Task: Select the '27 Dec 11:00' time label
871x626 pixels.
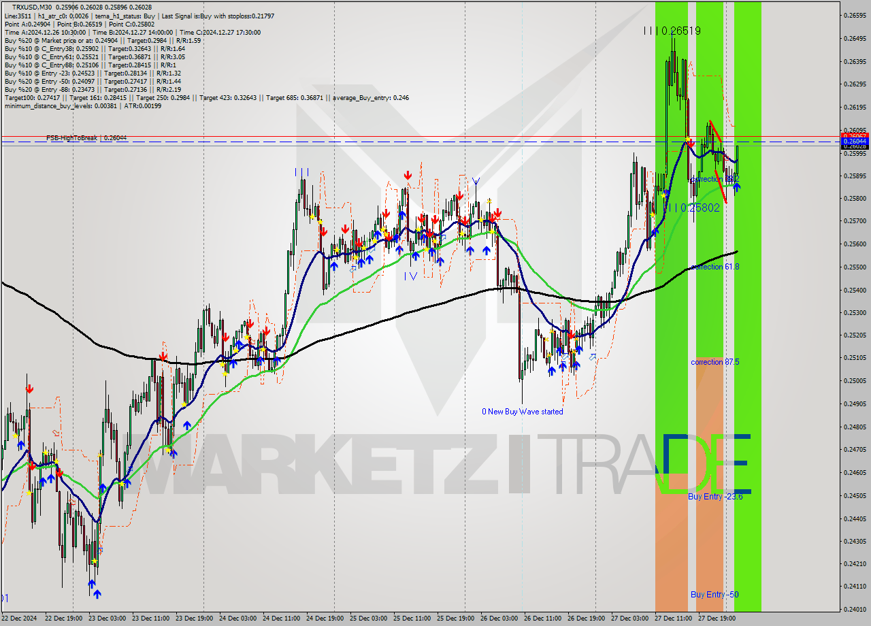Action: 673,619
